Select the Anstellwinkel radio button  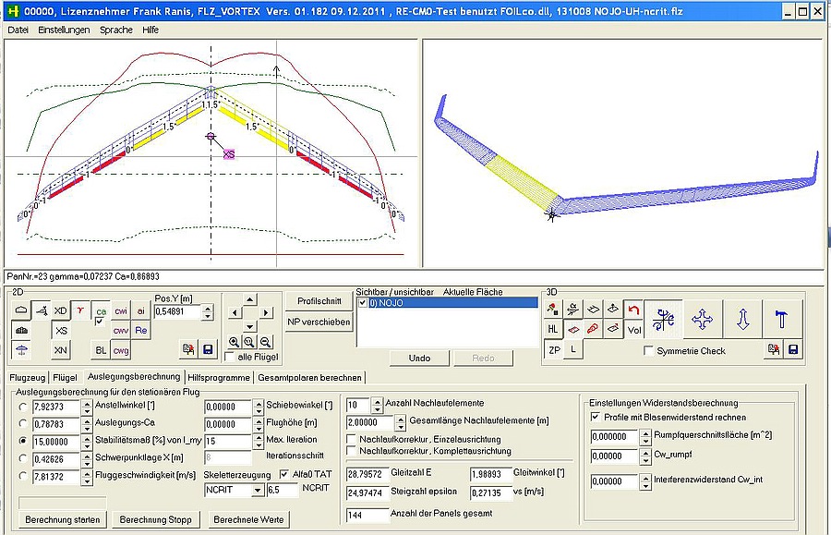[21, 407]
